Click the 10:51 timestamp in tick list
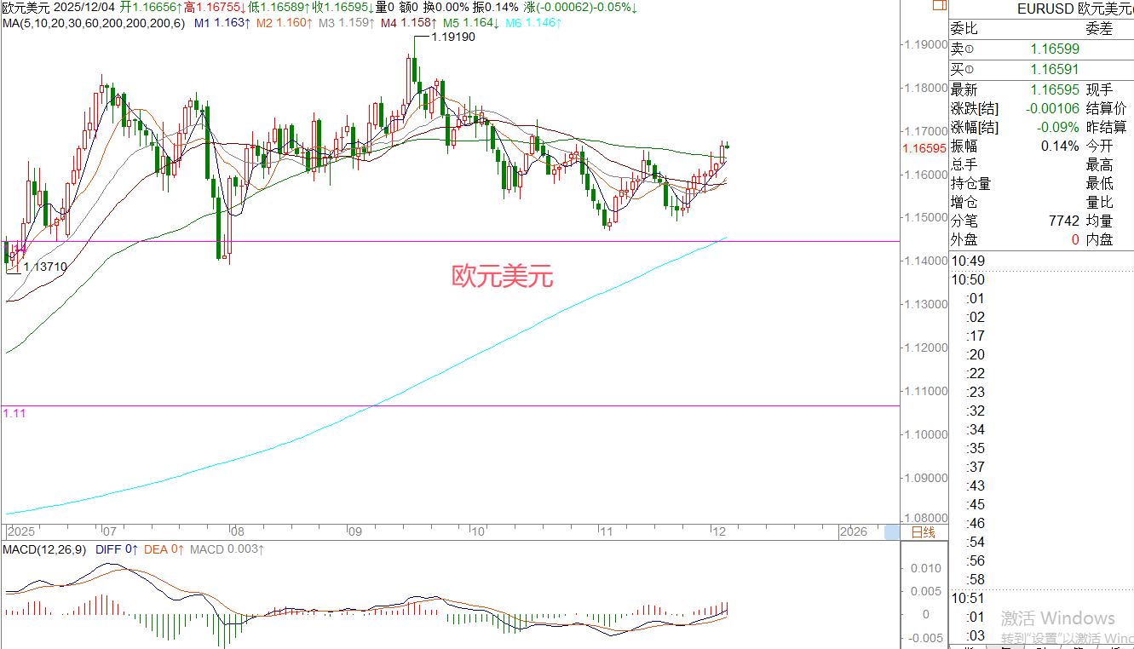 [x=968, y=599]
